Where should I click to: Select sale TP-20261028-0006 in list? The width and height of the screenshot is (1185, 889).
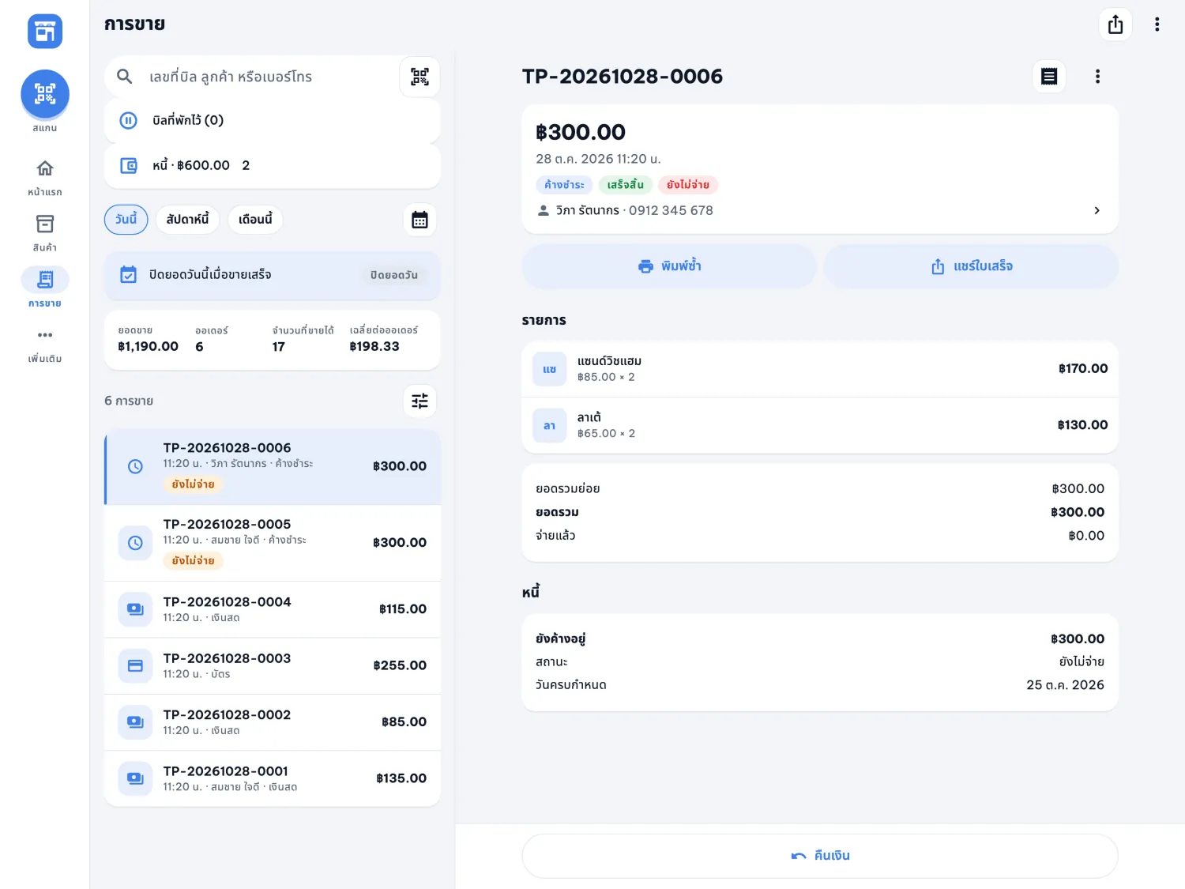coord(273,467)
